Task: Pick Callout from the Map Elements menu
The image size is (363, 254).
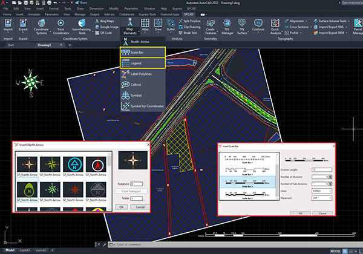Action: (x=136, y=84)
